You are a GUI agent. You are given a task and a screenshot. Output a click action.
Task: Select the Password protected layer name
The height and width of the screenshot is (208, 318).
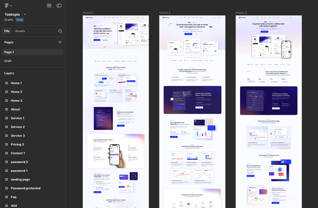click(x=26, y=188)
